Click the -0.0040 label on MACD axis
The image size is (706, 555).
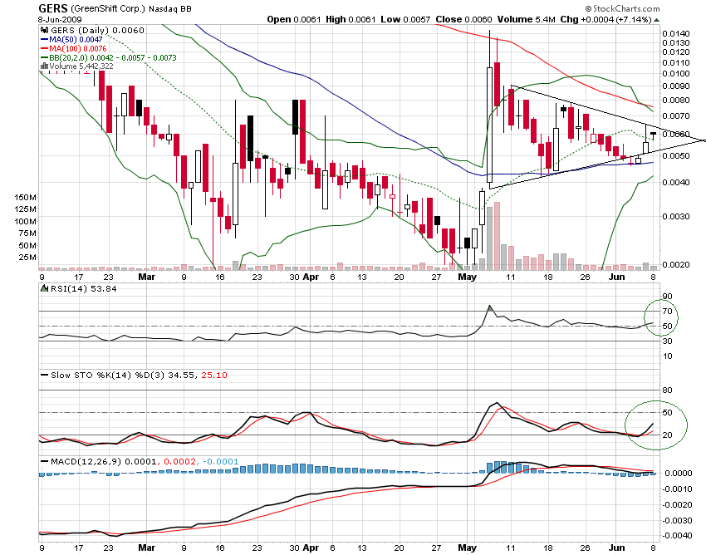(677, 536)
